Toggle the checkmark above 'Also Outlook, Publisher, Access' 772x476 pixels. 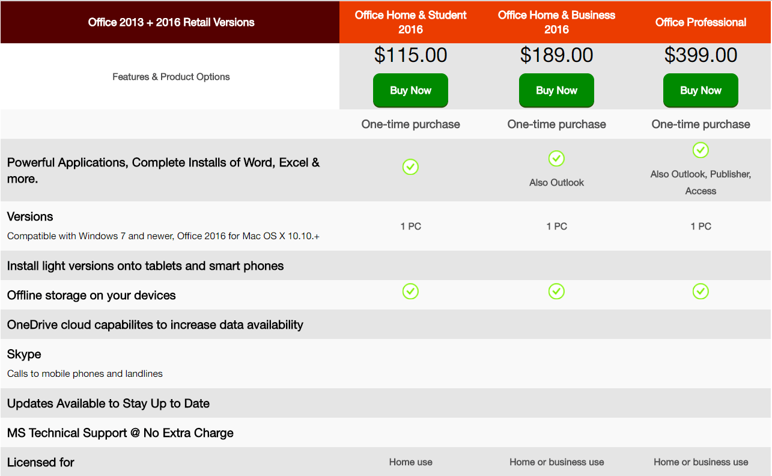tap(701, 150)
